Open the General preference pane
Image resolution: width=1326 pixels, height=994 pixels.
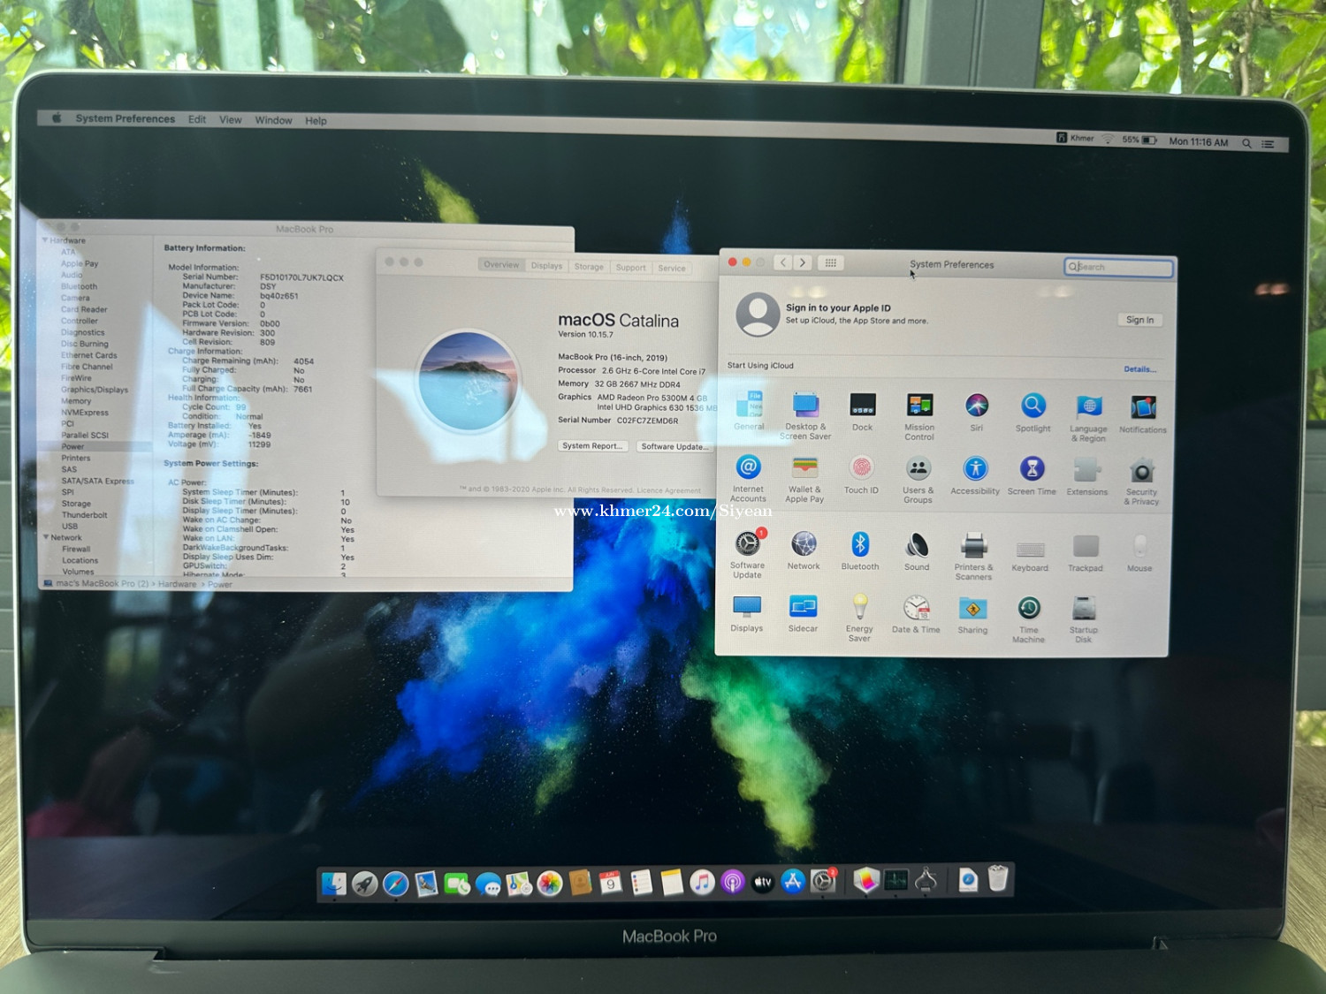(749, 411)
